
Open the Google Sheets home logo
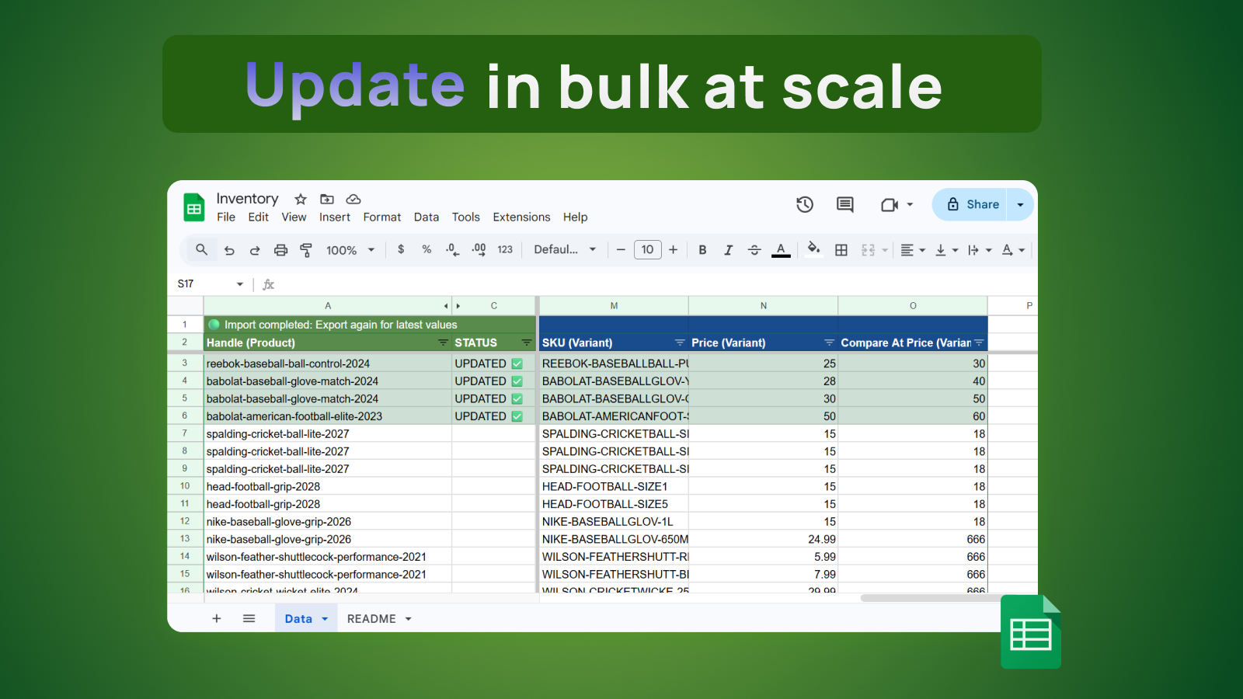(194, 207)
